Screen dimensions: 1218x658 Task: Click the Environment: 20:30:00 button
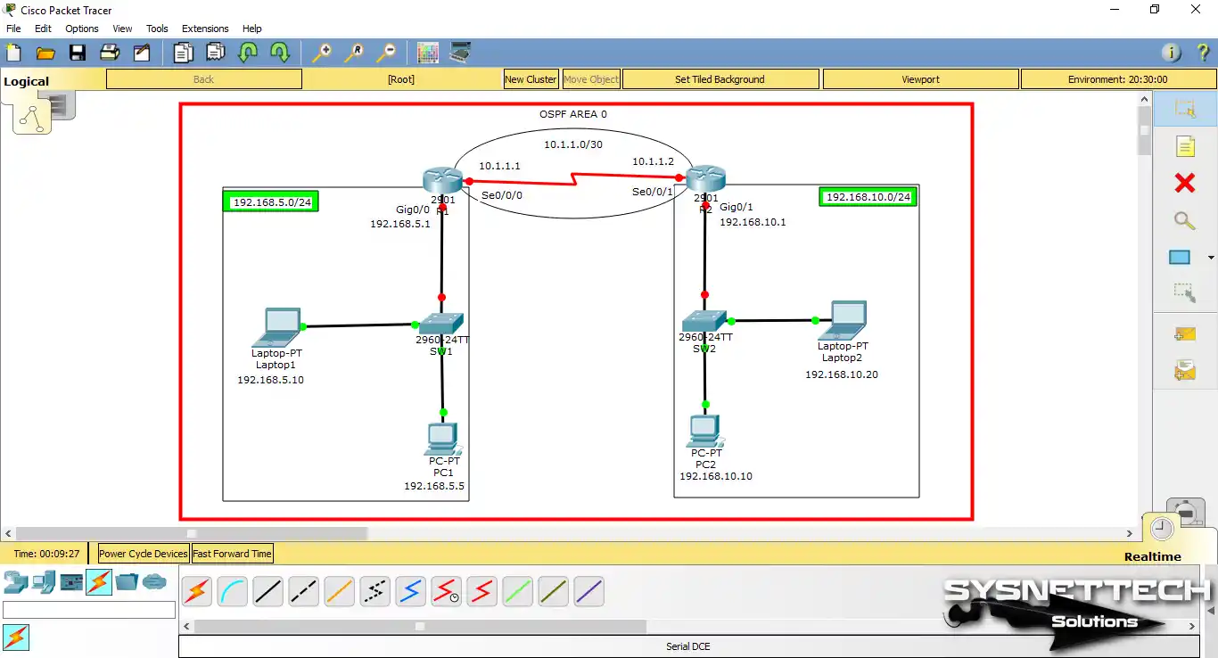(x=1117, y=79)
